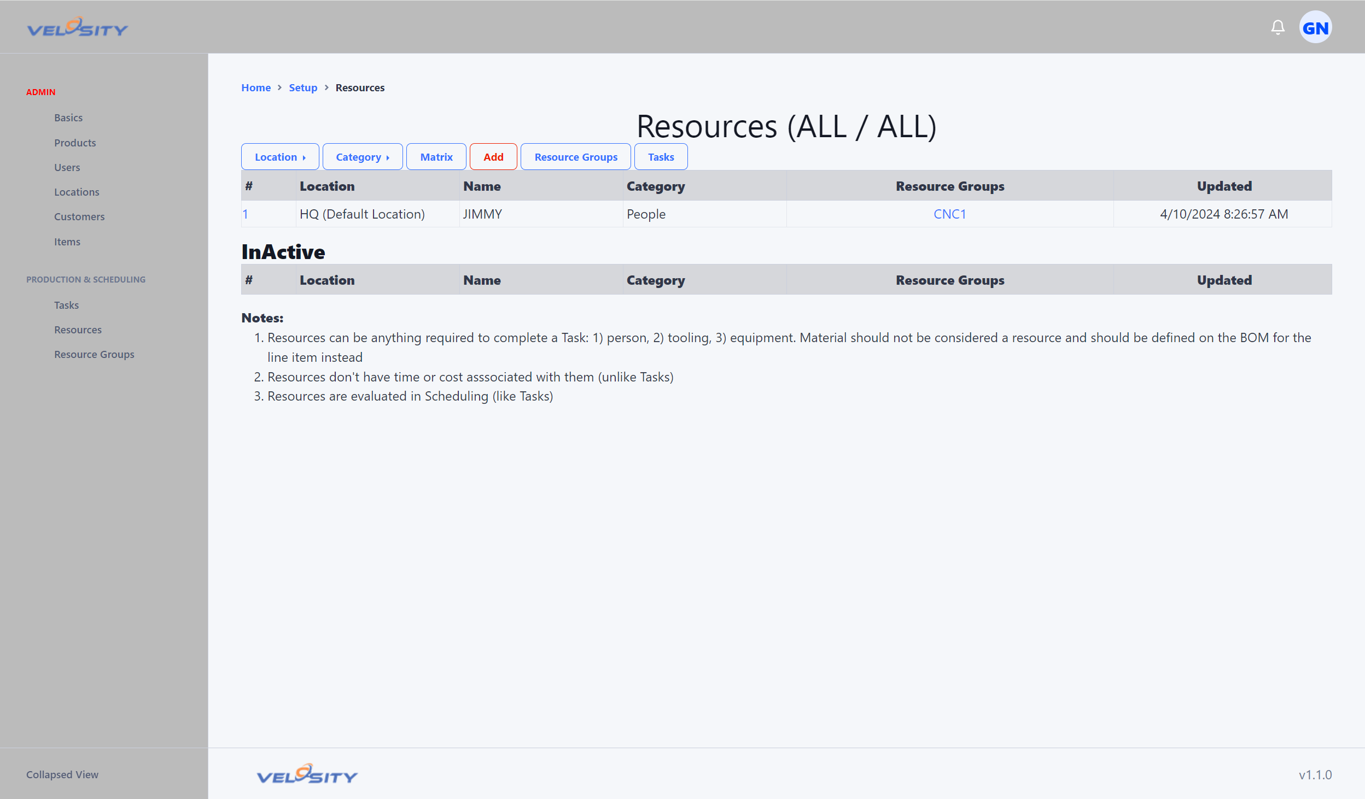Go to the Setup breadcrumb link
1365x799 pixels.
(x=303, y=87)
